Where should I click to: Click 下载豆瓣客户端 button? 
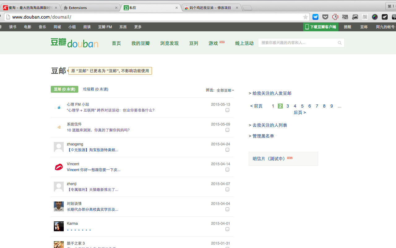tap(321, 27)
